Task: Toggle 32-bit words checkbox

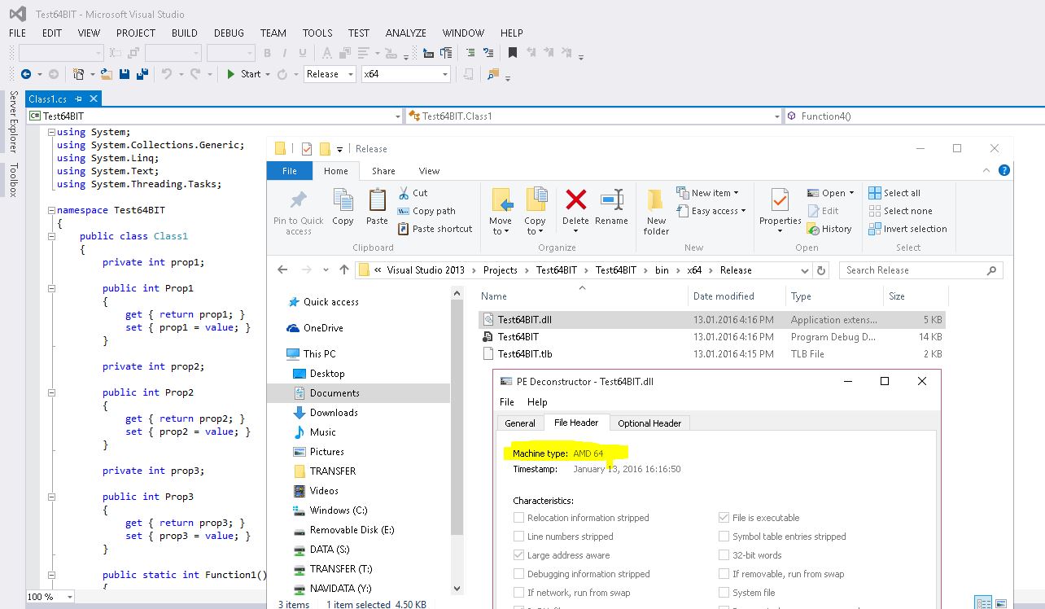Action: click(724, 555)
